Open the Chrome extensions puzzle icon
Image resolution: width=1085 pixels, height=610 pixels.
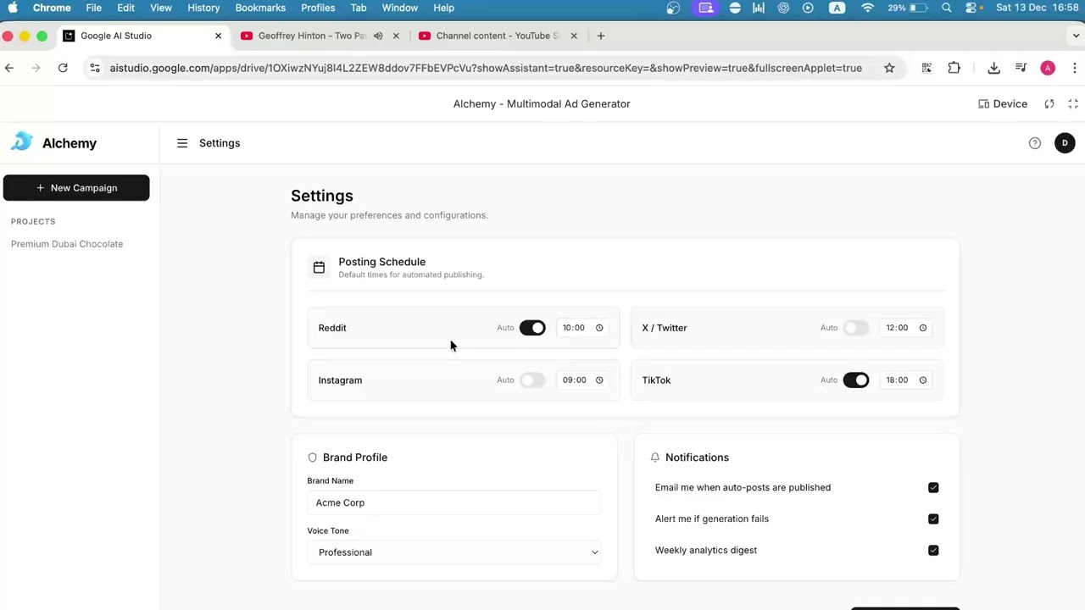tap(954, 68)
